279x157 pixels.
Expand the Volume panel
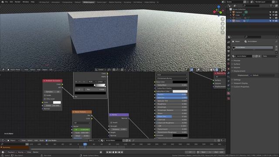click(x=237, y=68)
